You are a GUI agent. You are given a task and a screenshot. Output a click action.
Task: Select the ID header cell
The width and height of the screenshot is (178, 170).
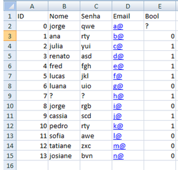32,16
